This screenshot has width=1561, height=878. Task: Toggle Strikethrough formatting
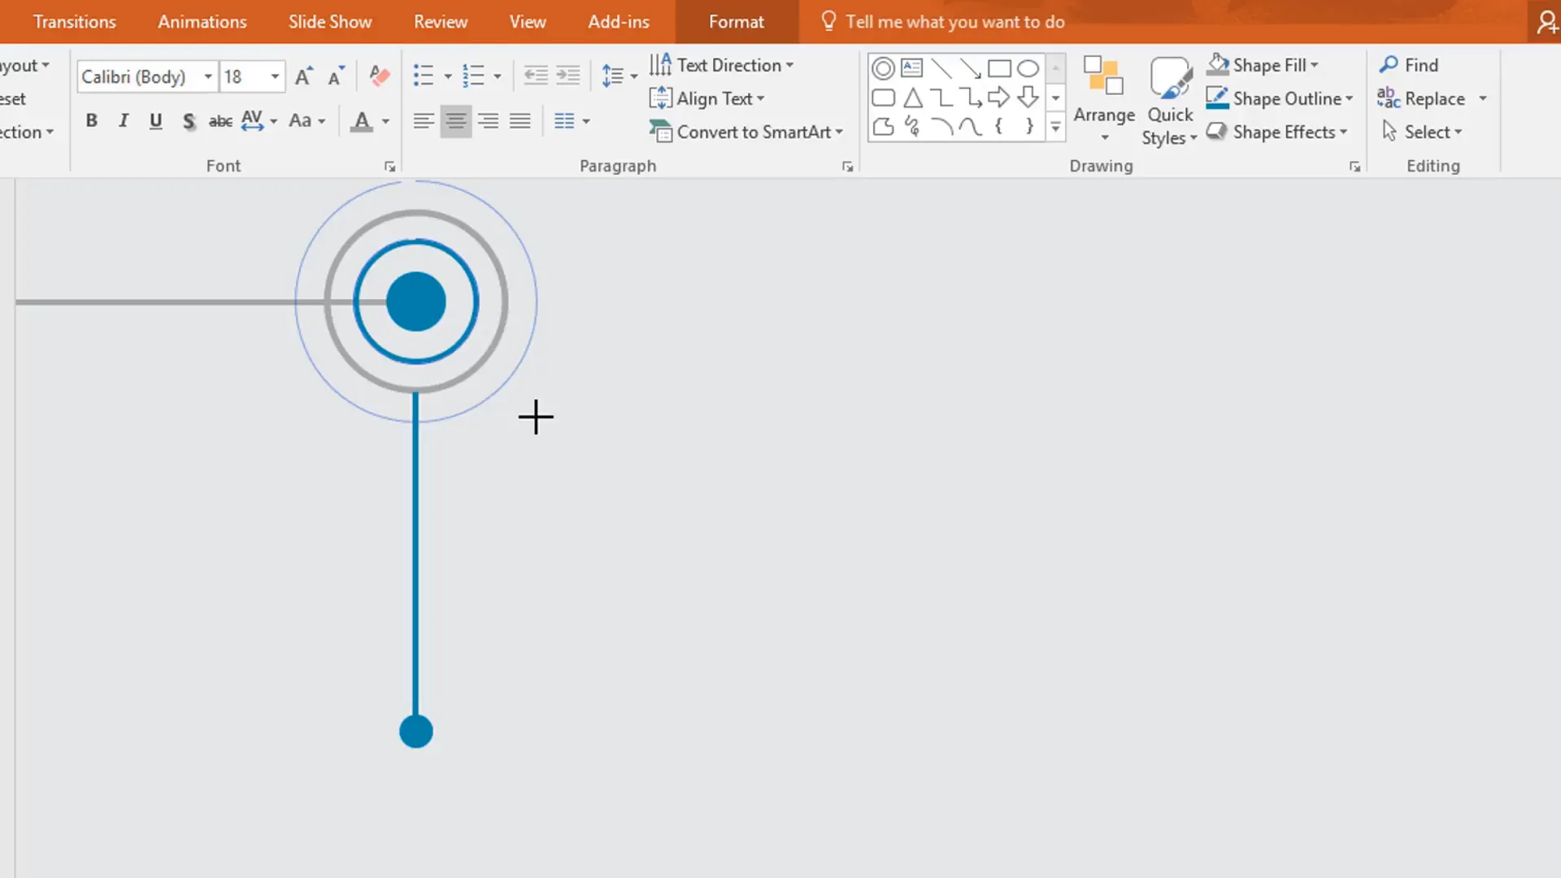[220, 121]
